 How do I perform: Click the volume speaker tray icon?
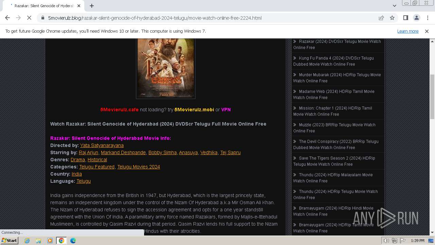click(x=386, y=241)
